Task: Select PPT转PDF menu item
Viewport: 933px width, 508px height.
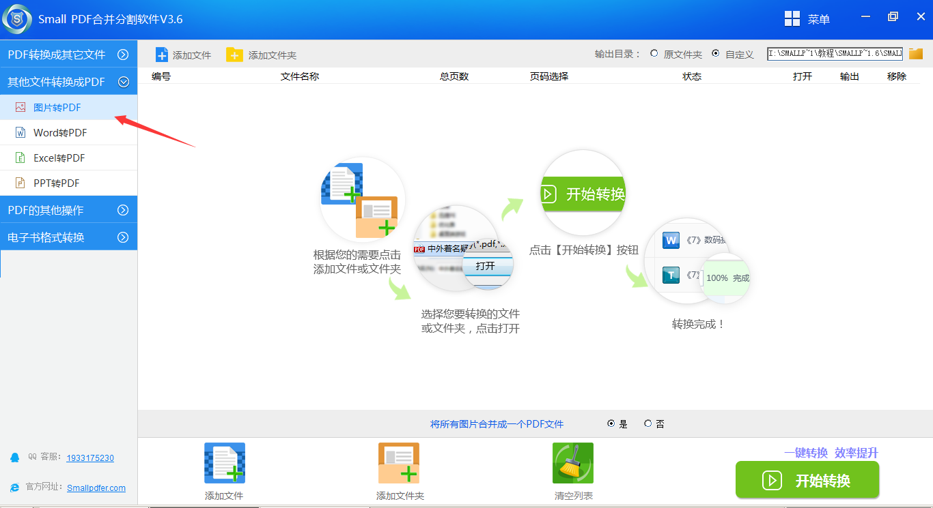Action: (x=68, y=183)
